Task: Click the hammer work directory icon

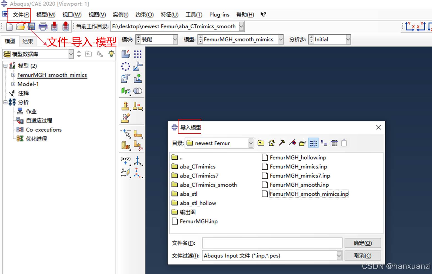Action: [282, 143]
